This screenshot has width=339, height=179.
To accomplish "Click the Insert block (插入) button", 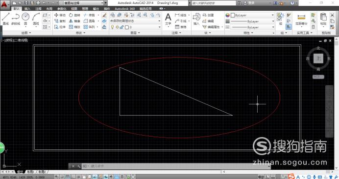I will pyautogui.click(x=196, y=19).
